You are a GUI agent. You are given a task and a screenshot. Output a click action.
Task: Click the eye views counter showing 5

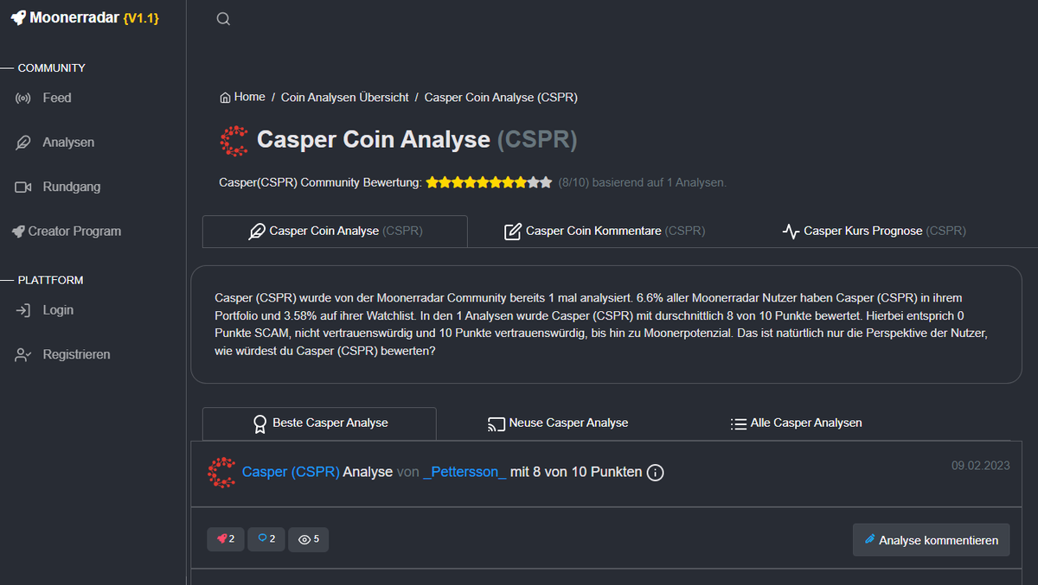pyautogui.click(x=309, y=539)
